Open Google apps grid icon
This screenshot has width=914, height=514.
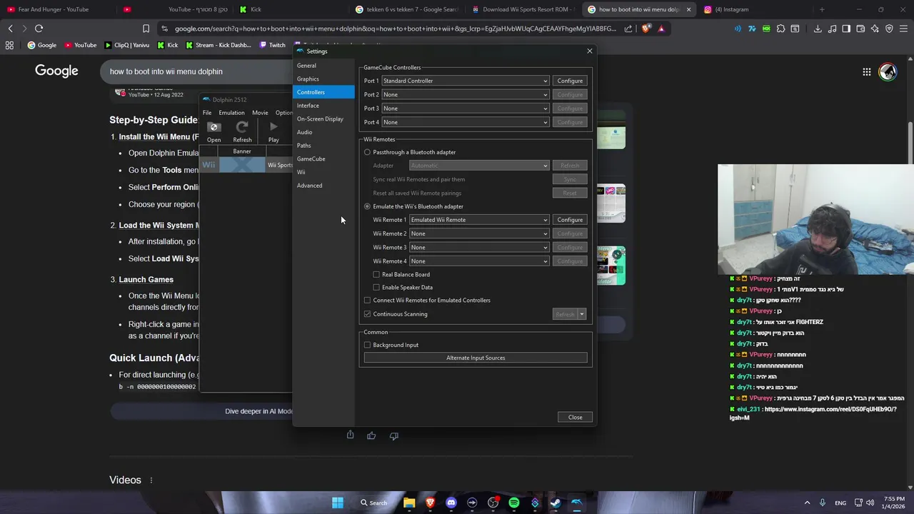click(866, 71)
